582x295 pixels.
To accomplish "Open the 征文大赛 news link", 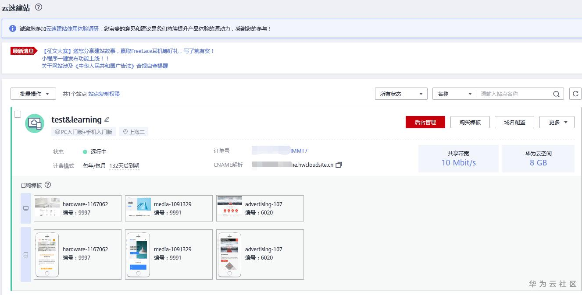I will click(x=128, y=51).
